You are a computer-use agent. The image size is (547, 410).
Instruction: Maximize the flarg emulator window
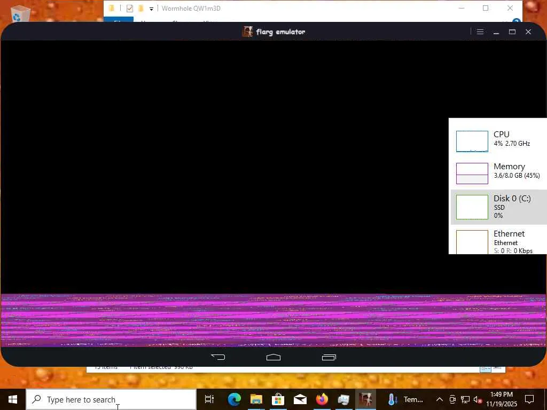(512, 31)
